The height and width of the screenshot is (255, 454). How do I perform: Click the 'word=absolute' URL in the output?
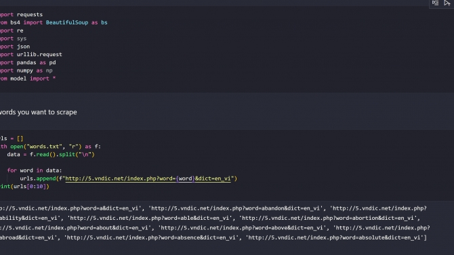pyautogui.click(x=334, y=237)
